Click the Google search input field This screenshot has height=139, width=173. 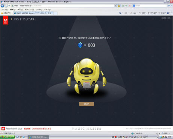151,6
